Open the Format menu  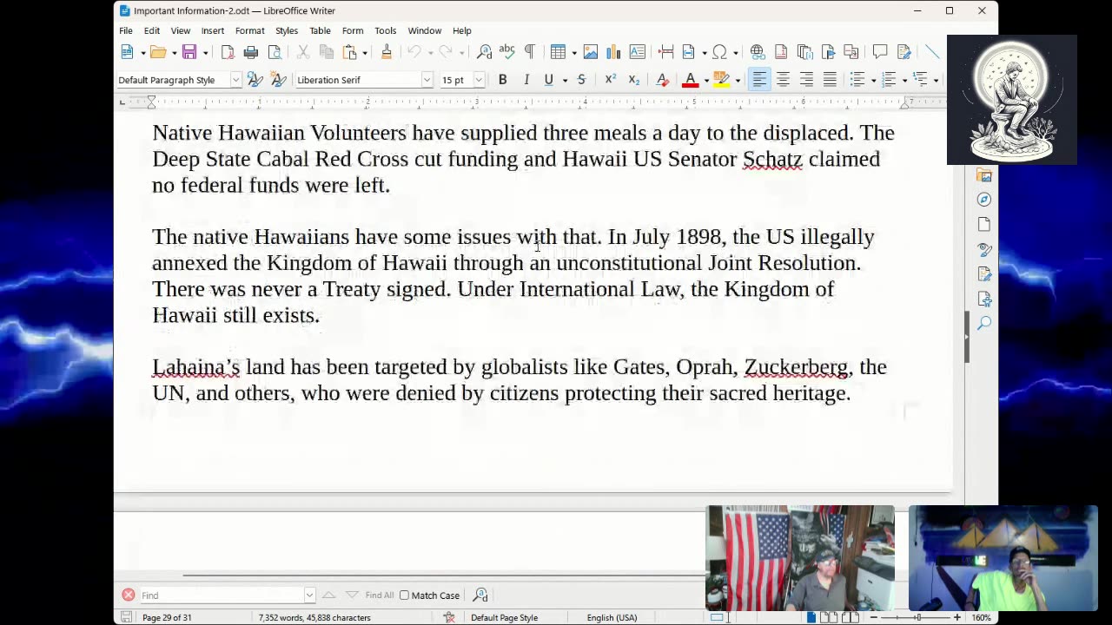(x=250, y=30)
